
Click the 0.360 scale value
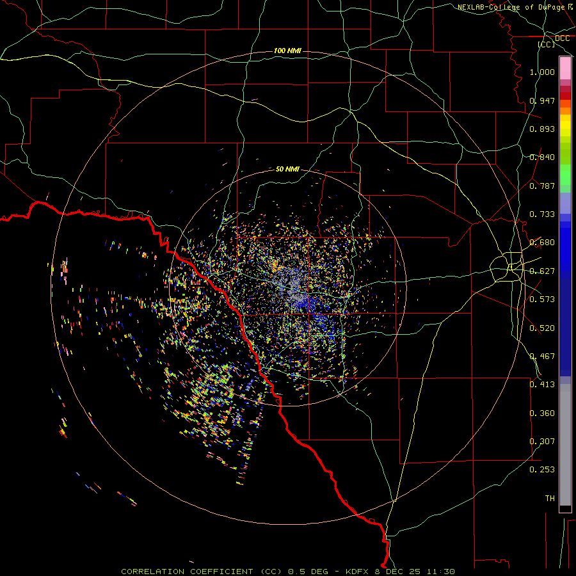(x=542, y=413)
